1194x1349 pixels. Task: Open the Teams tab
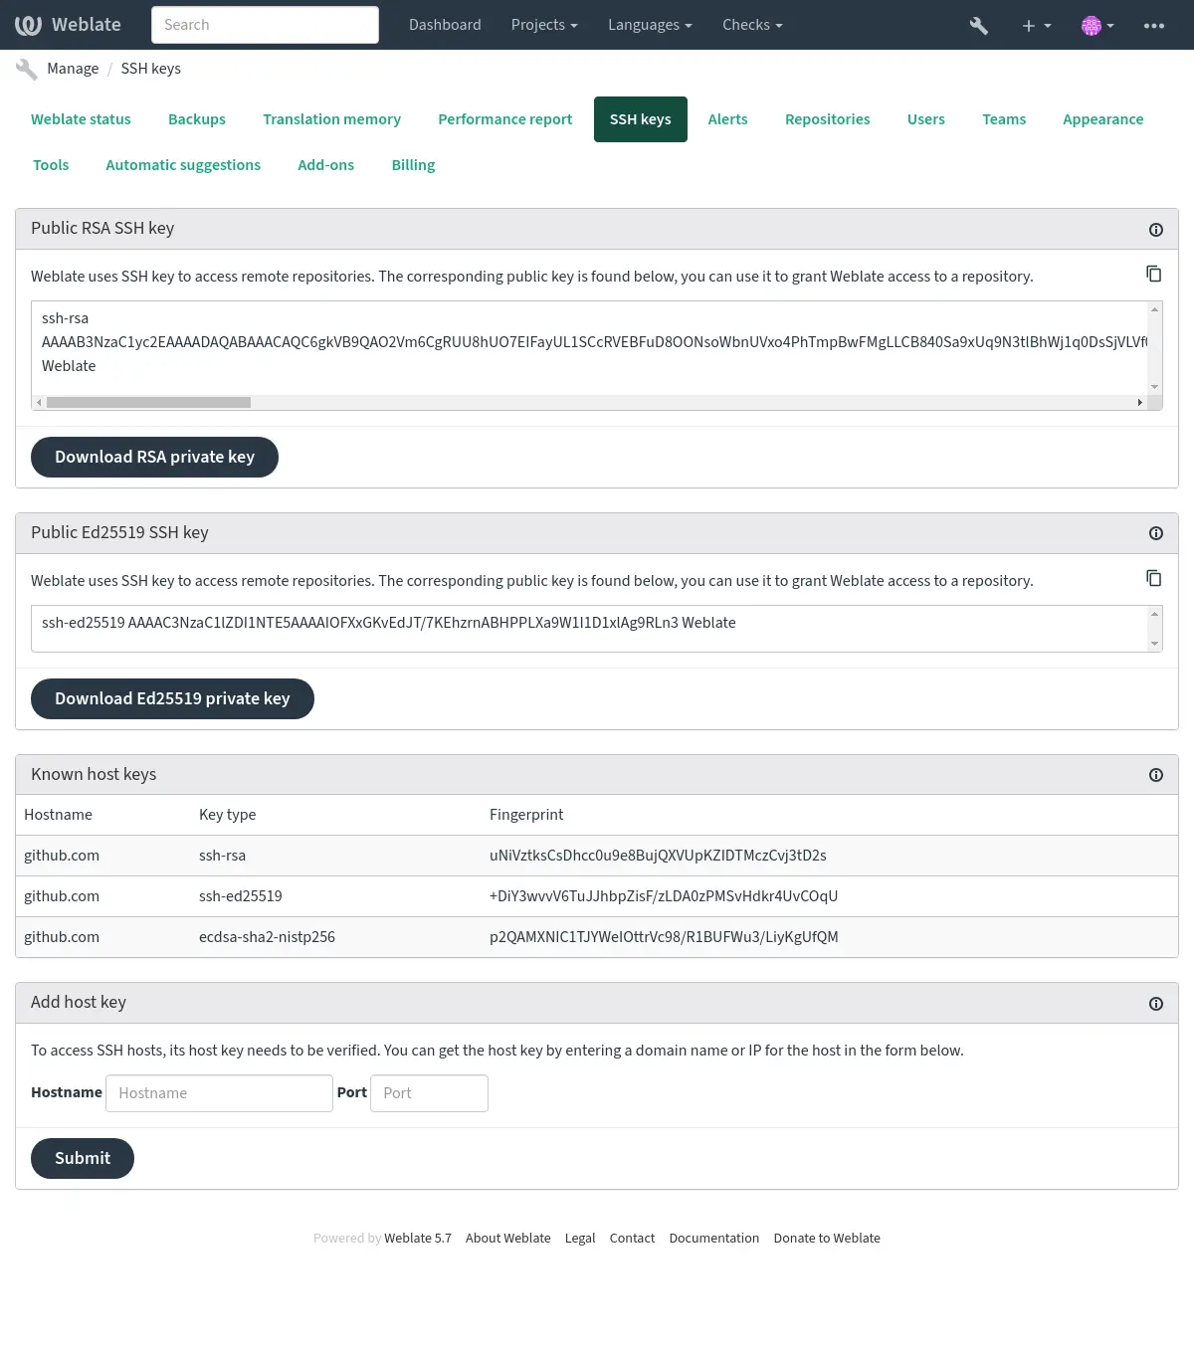pos(1004,119)
